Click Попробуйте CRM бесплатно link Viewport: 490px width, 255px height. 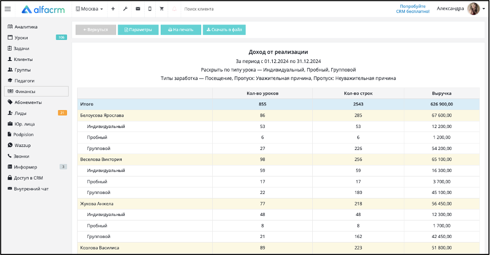[412, 8]
